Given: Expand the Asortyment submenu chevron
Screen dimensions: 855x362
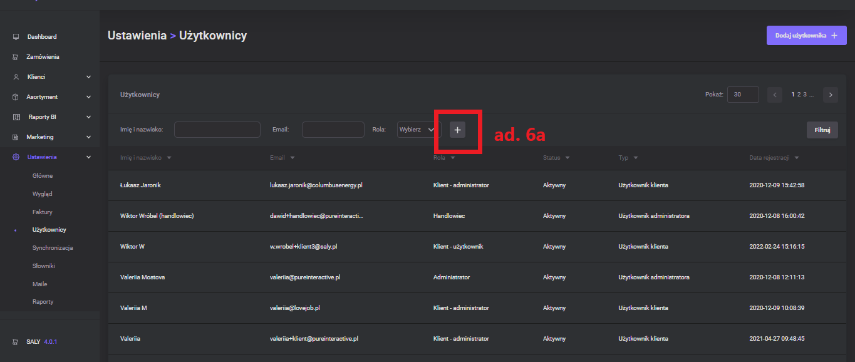Looking at the screenshot, I should (88, 97).
